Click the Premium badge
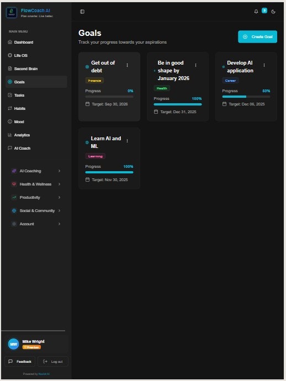The height and width of the screenshot is (381, 286). [32, 347]
